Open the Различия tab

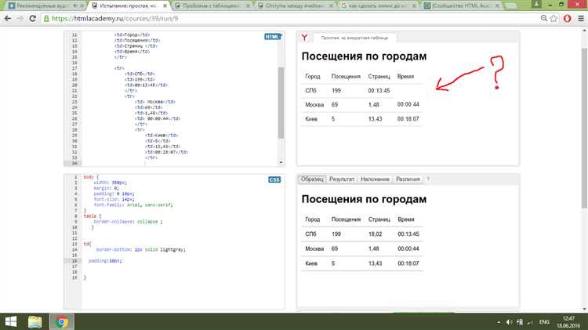408,180
